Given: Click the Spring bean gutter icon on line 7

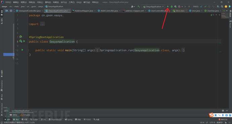Looking at the screenshot, I should point(21,37).
